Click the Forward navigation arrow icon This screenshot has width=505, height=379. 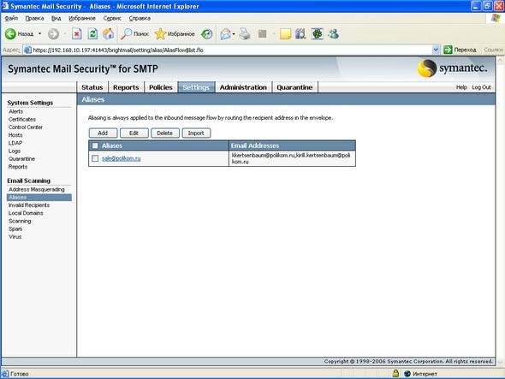(53, 34)
